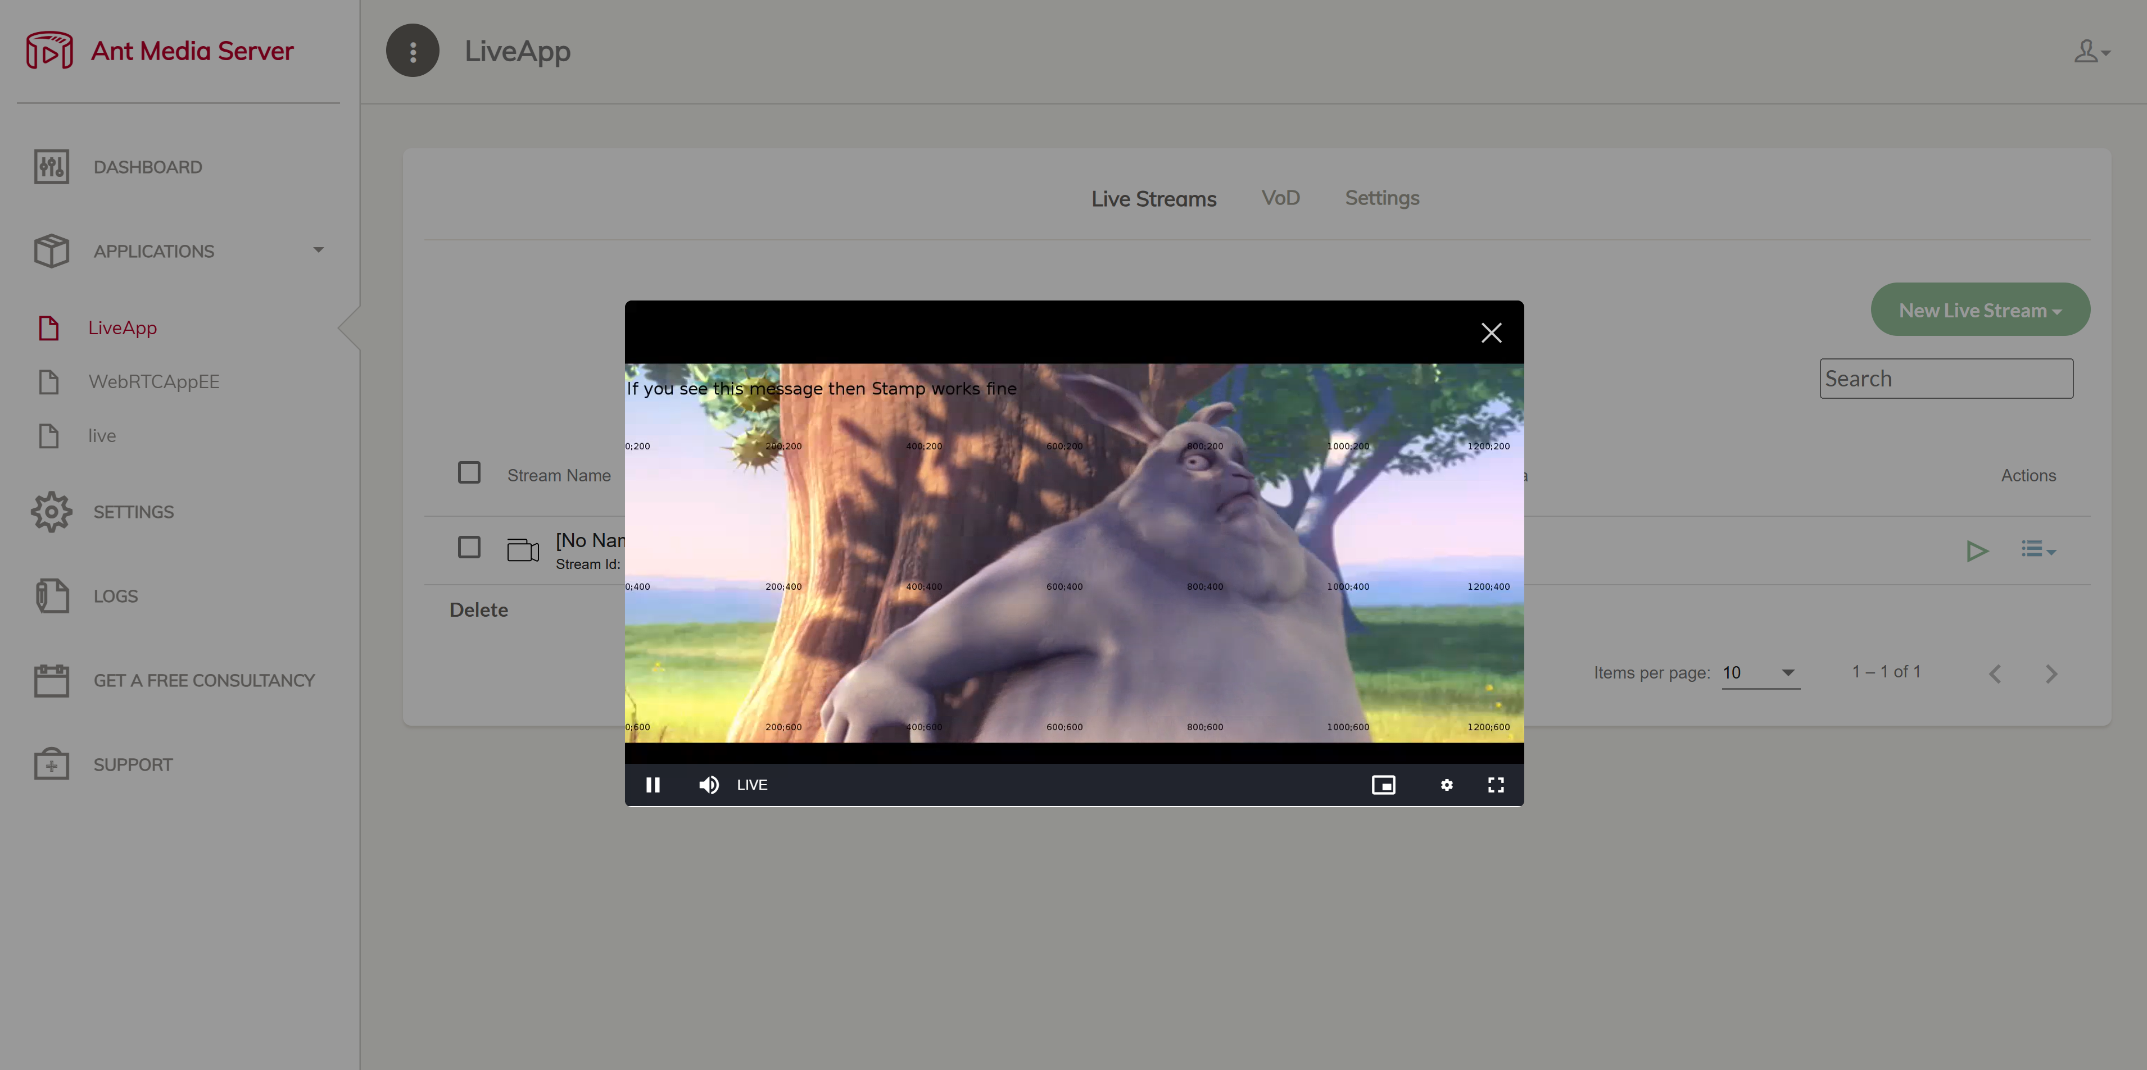Open SUPPORT in the sidebar

[133, 764]
